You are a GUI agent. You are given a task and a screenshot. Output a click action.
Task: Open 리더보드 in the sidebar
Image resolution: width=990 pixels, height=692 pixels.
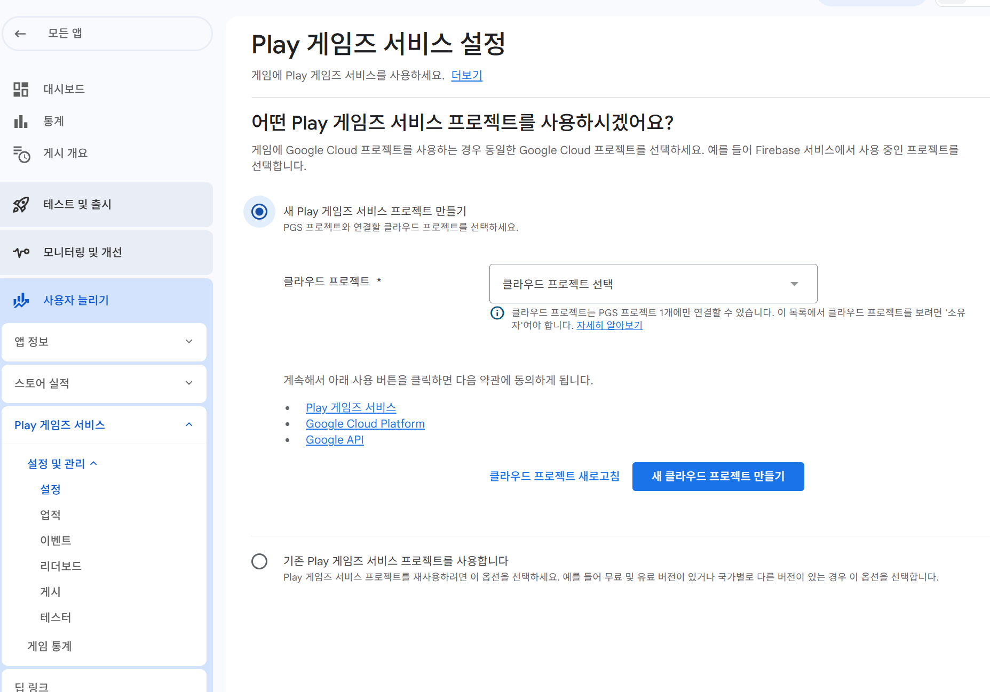(x=61, y=566)
